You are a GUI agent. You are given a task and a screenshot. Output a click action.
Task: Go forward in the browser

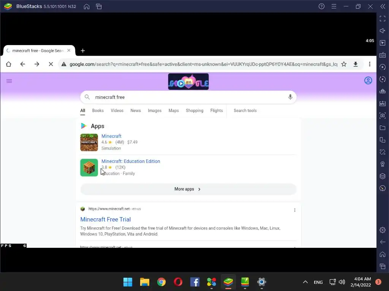pos(37,64)
